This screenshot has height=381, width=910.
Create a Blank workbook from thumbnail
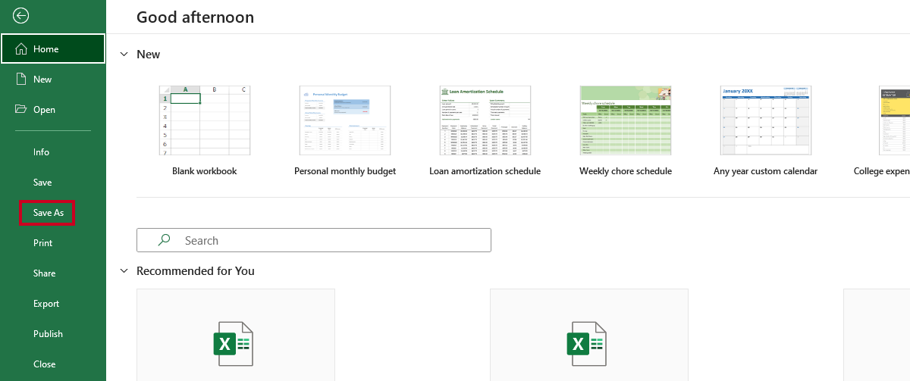205,120
